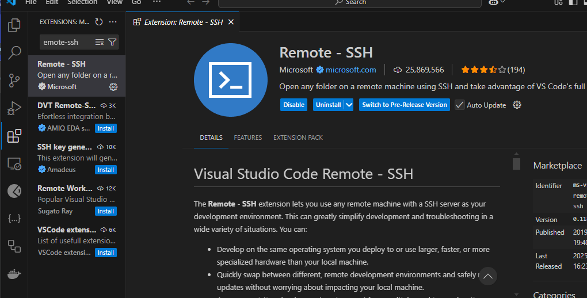
Task: Open the Explorer view in activity bar
Action: pyautogui.click(x=14, y=25)
